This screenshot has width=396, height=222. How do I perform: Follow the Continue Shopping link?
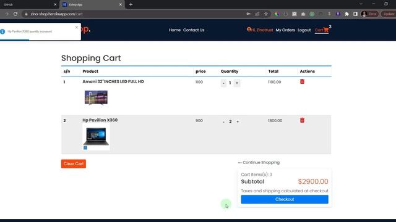(259, 163)
